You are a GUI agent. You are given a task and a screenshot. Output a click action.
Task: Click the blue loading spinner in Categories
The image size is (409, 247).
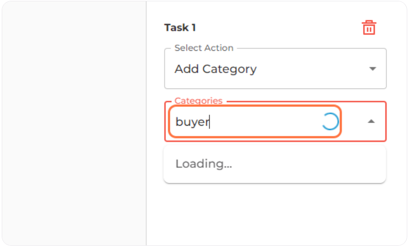click(330, 122)
